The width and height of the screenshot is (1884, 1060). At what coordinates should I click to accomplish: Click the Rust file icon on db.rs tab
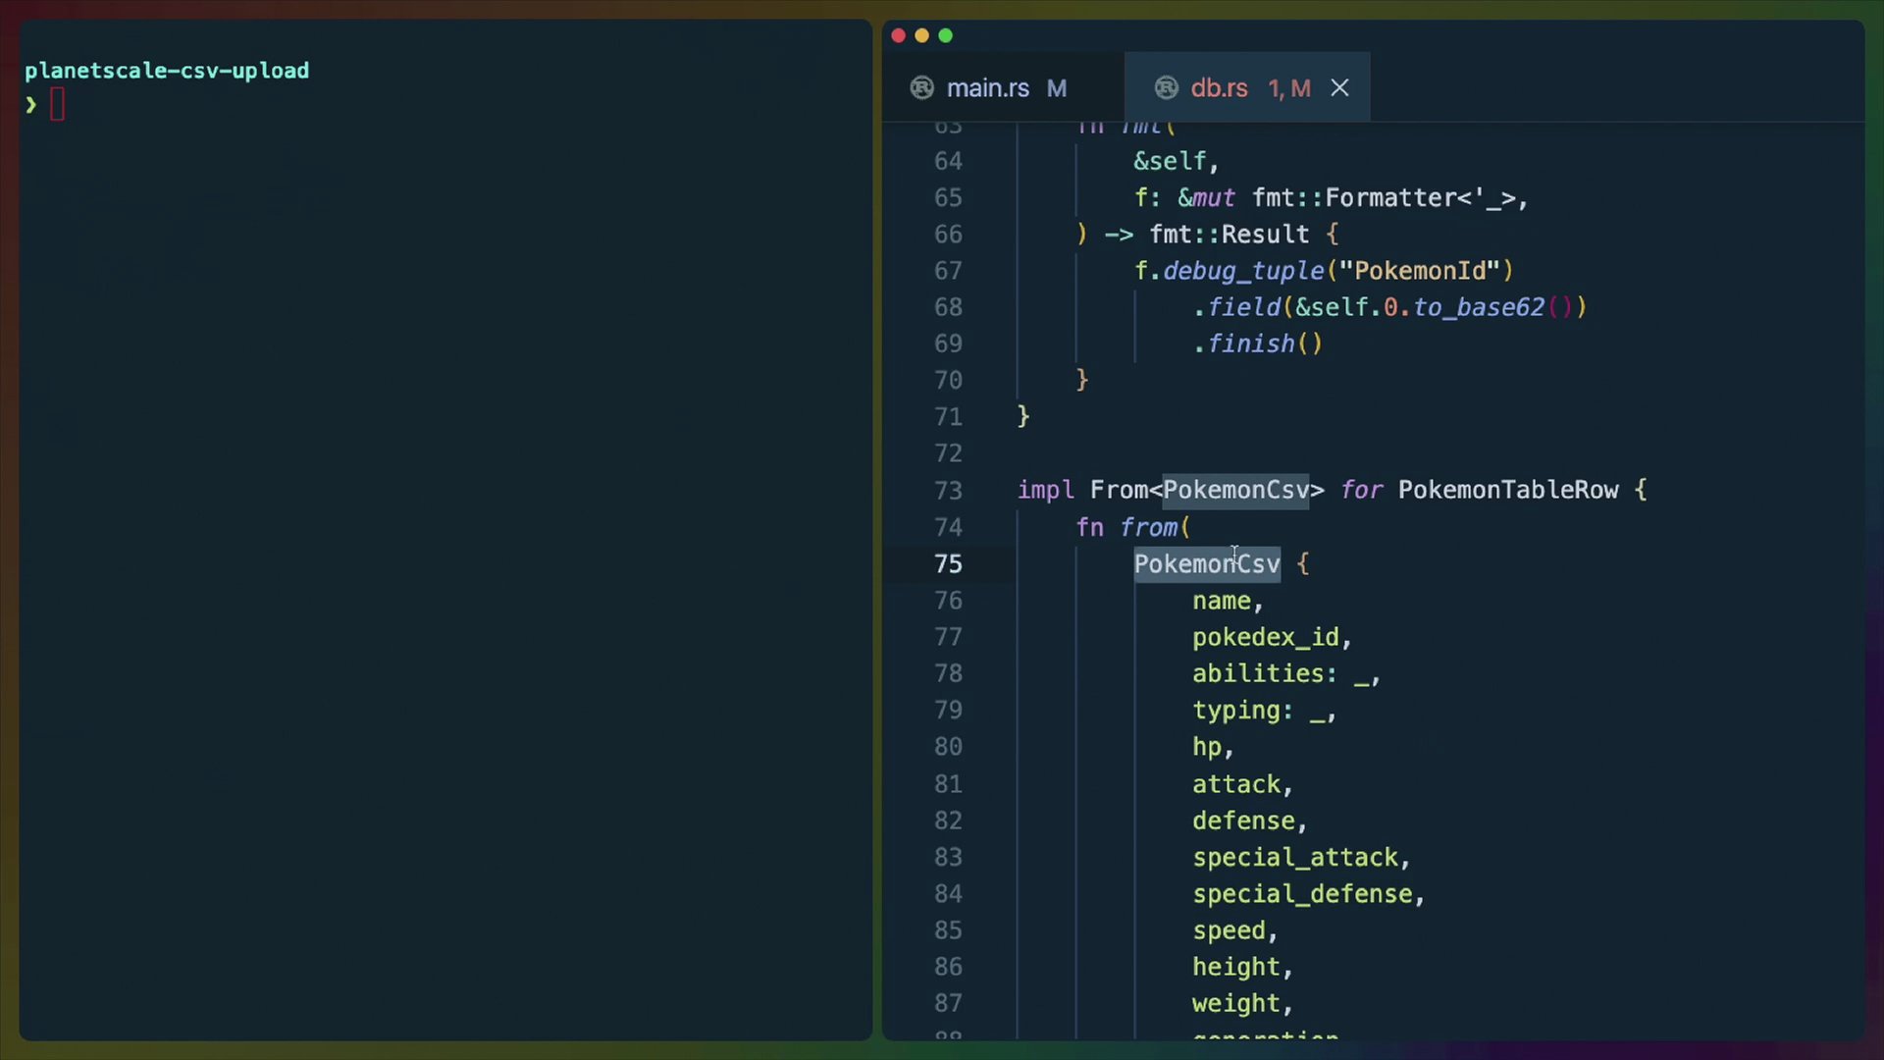coord(1166,88)
